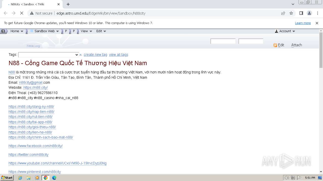The image size is (323, 181).
Task: Click the N88 page heading
Action: [78, 63]
